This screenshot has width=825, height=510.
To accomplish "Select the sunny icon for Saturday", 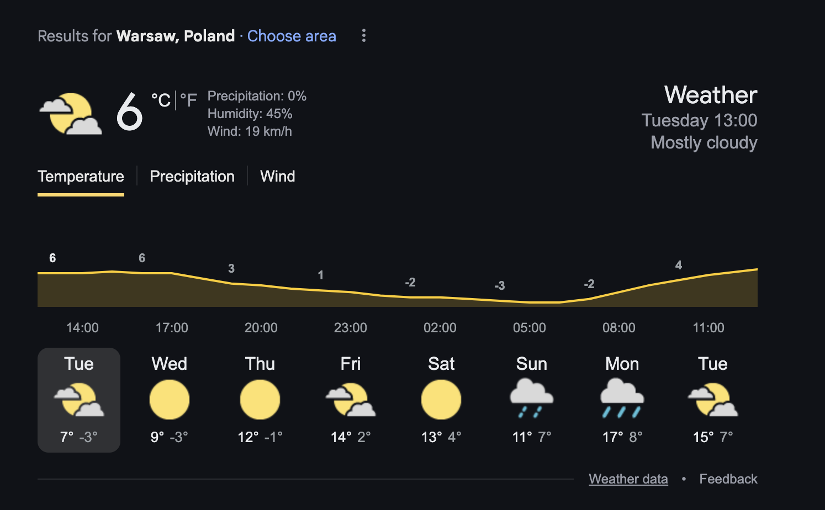I will (441, 400).
